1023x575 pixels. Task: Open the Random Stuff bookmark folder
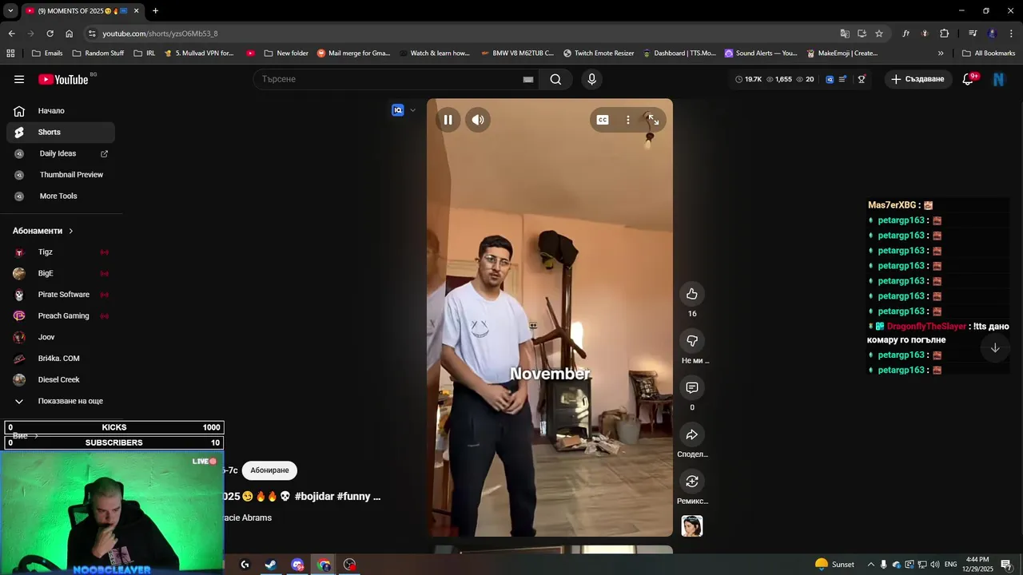[98, 54]
